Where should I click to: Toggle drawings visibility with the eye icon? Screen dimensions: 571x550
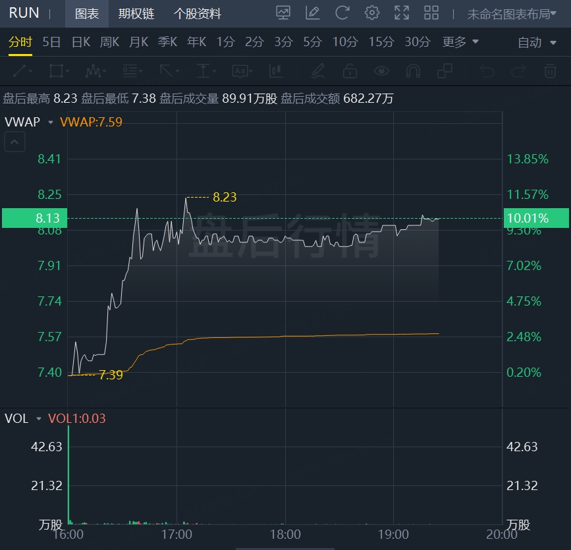point(381,70)
